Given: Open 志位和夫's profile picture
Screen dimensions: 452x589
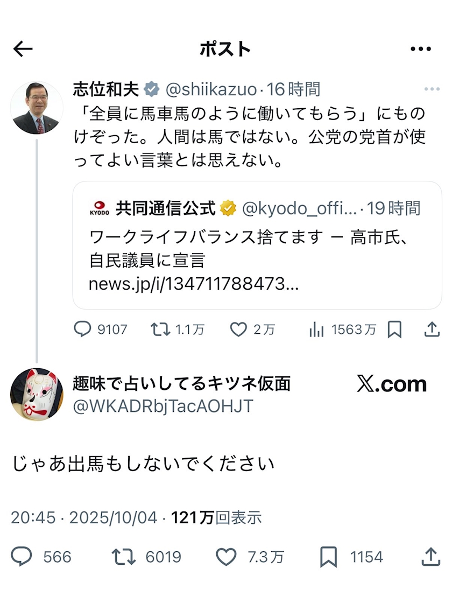Looking at the screenshot, I should [x=37, y=108].
